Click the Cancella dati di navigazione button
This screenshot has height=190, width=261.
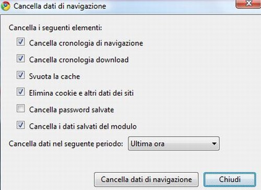click(x=146, y=180)
